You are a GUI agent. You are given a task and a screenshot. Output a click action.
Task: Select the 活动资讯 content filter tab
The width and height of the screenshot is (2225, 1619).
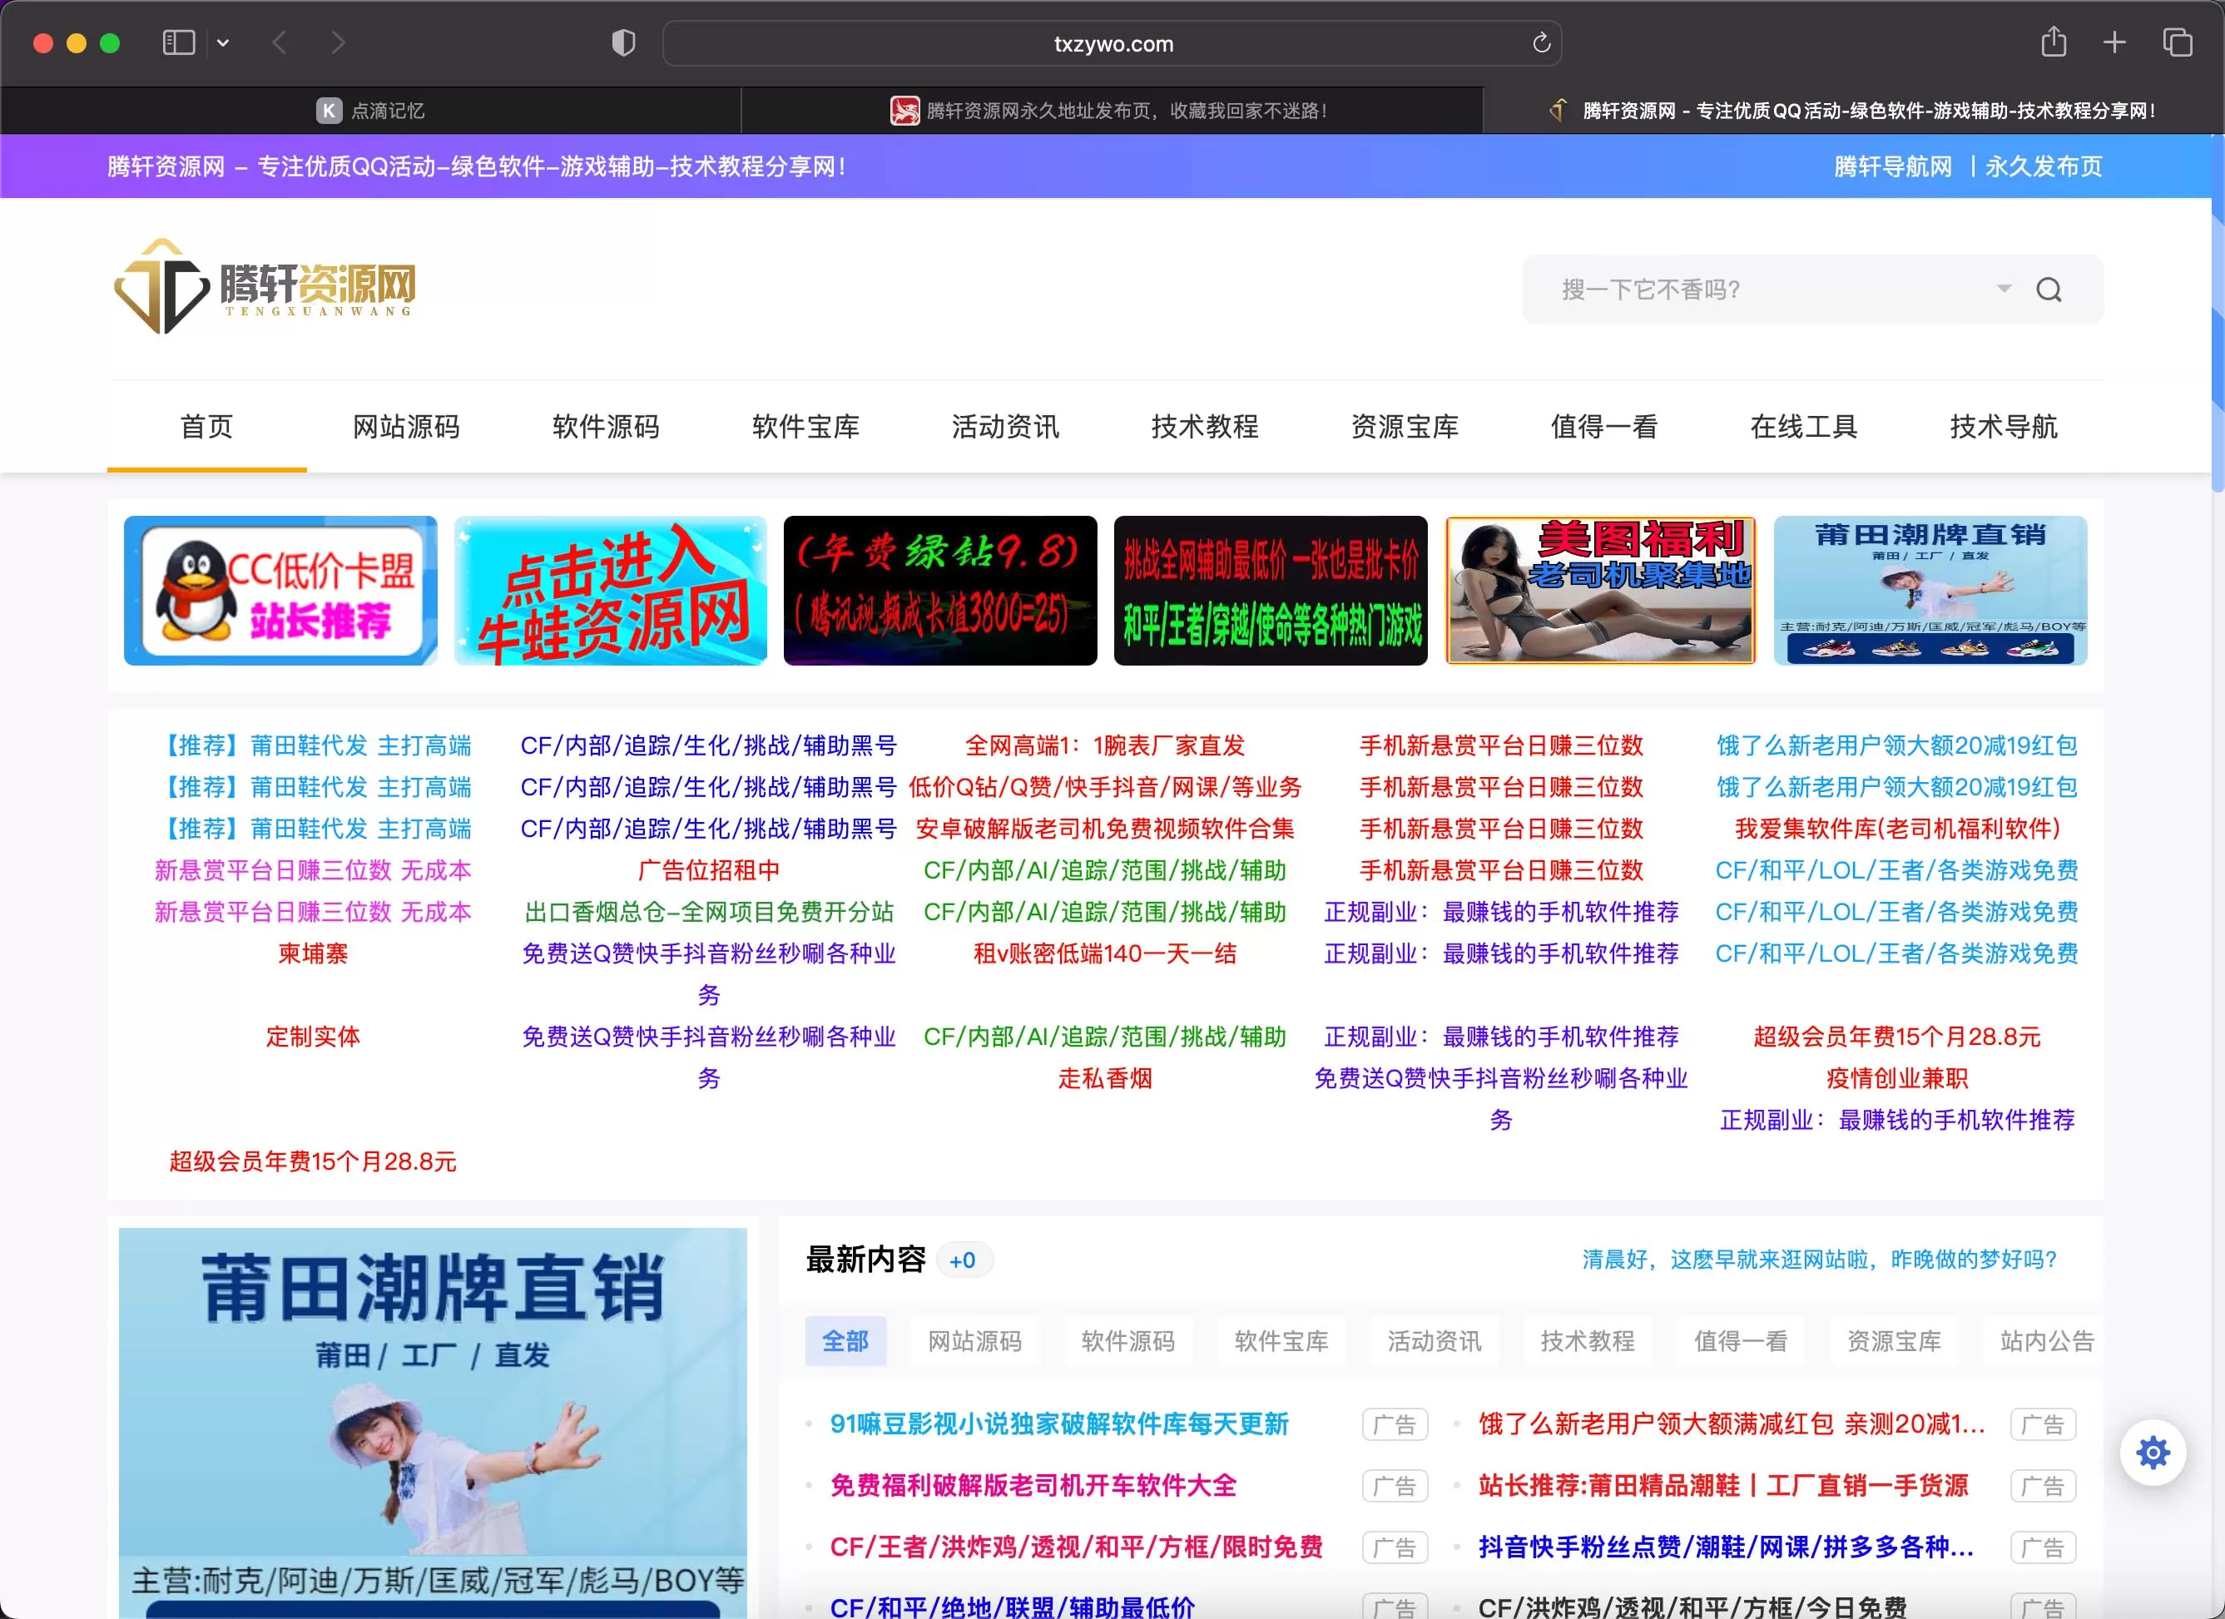coord(1434,1340)
